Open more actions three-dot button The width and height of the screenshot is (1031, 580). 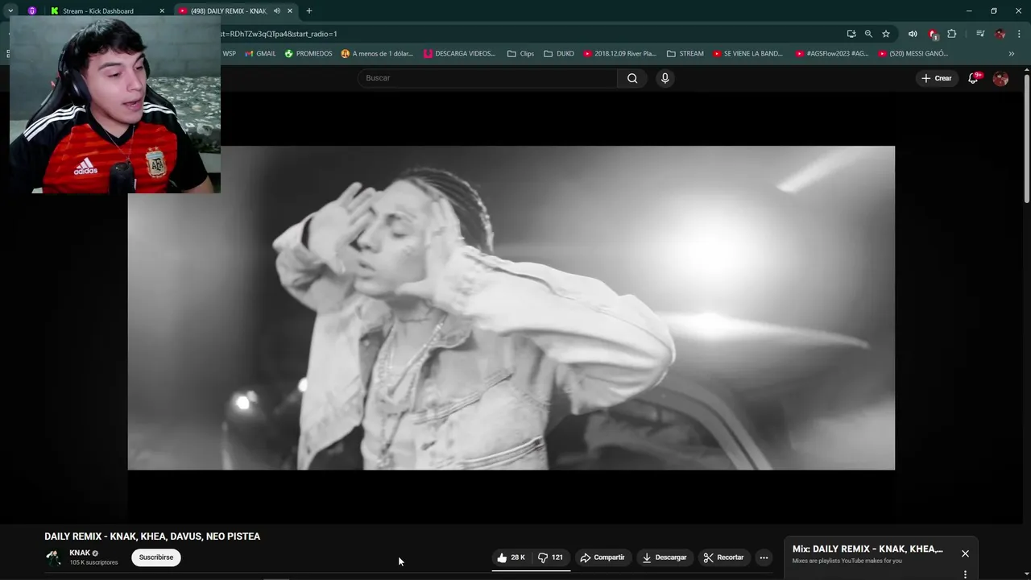(764, 557)
